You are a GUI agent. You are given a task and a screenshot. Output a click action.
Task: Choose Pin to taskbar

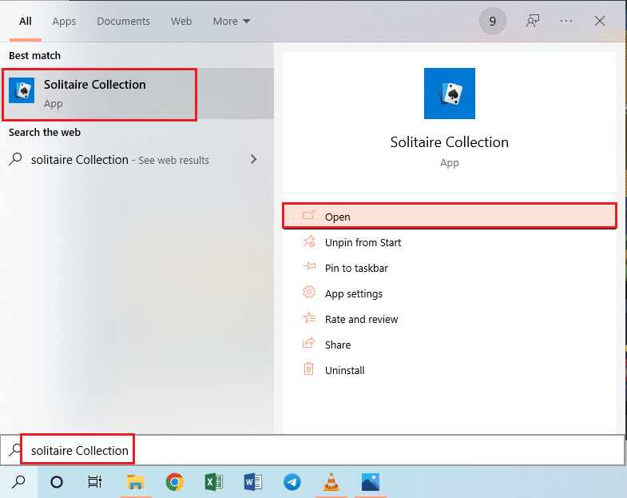click(450, 268)
